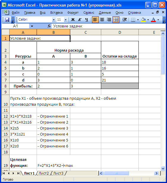Select column D header
Viewport: 167px width, 183px height.
tap(120, 32)
